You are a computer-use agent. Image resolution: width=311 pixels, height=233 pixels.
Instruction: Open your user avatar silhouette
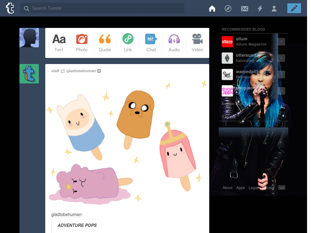[x=29, y=38]
